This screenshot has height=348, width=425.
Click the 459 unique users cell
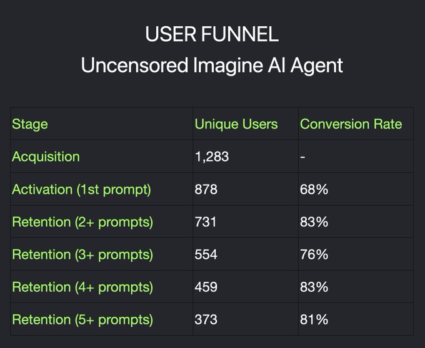tap(206, 287)
